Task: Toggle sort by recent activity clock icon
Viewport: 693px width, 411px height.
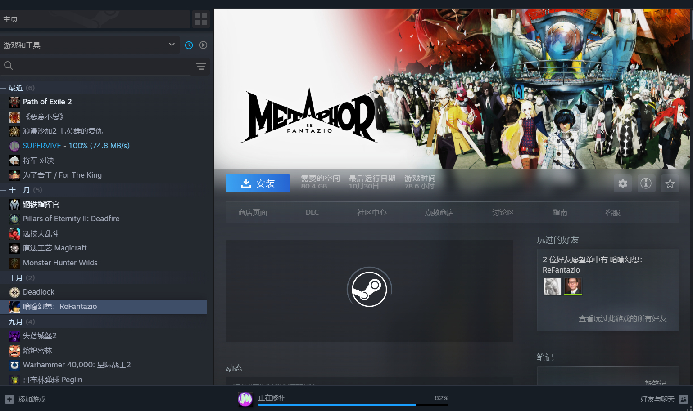Action: pos(189,45)
